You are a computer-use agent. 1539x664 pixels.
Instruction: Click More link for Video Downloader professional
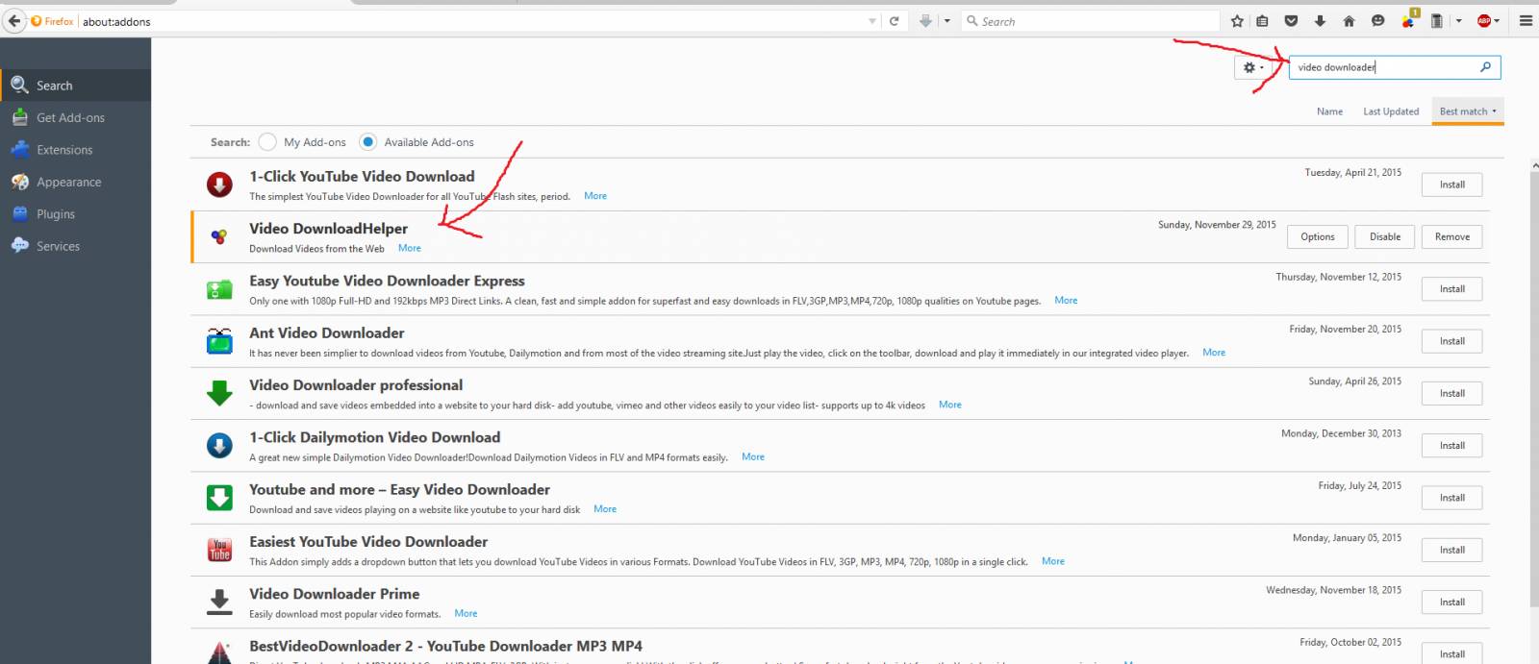tap(950, 405)
